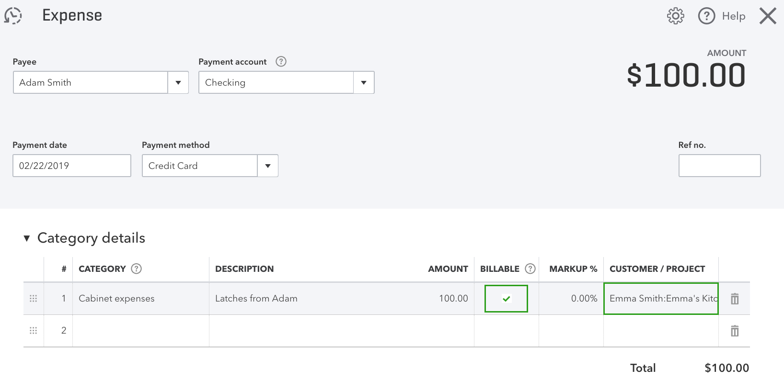Open the Payment account dropdown arrow
Viewport: 784px width, 380px height.
[364, 82]
